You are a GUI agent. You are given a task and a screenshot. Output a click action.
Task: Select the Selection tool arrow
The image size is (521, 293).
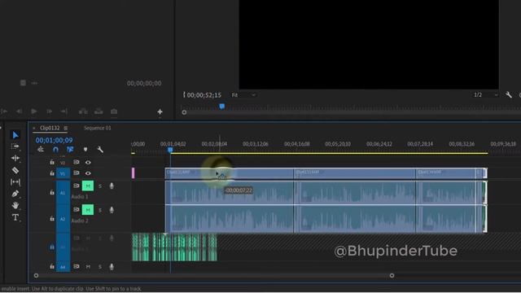point(15,135)
